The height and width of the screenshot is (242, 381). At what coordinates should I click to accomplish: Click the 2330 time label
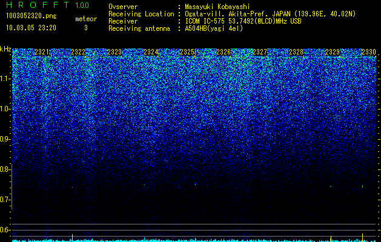click(x=369, y=52)
